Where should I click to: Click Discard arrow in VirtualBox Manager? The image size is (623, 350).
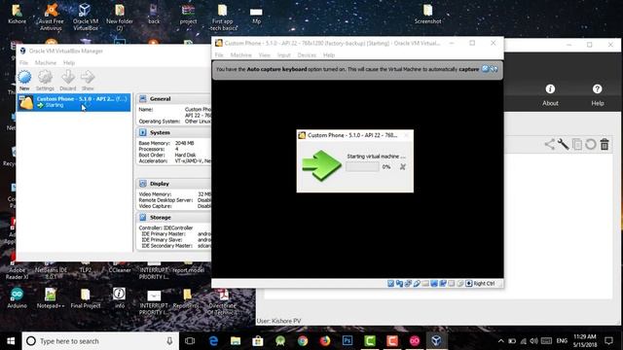[67, 80]
